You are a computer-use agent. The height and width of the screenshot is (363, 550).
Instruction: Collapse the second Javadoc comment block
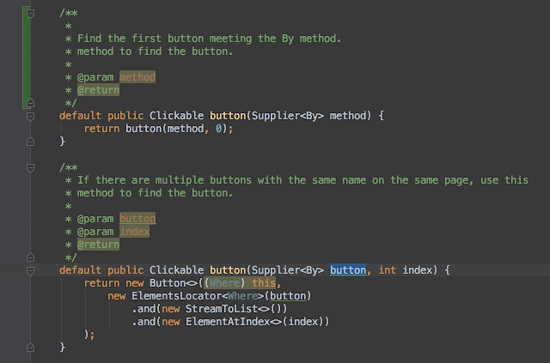[x=31, y=167]
